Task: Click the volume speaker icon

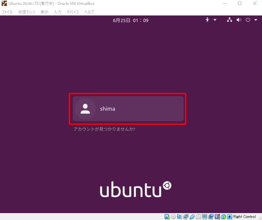Action: pyautogui.click(x=239, y=20)
